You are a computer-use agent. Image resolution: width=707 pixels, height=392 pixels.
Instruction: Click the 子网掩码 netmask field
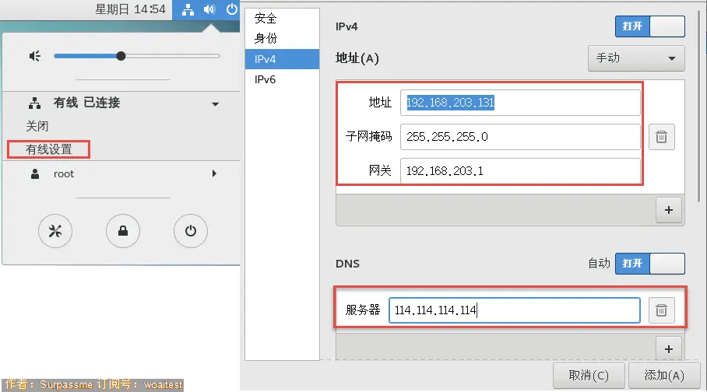pyautogui.click(x=520, y=137)
